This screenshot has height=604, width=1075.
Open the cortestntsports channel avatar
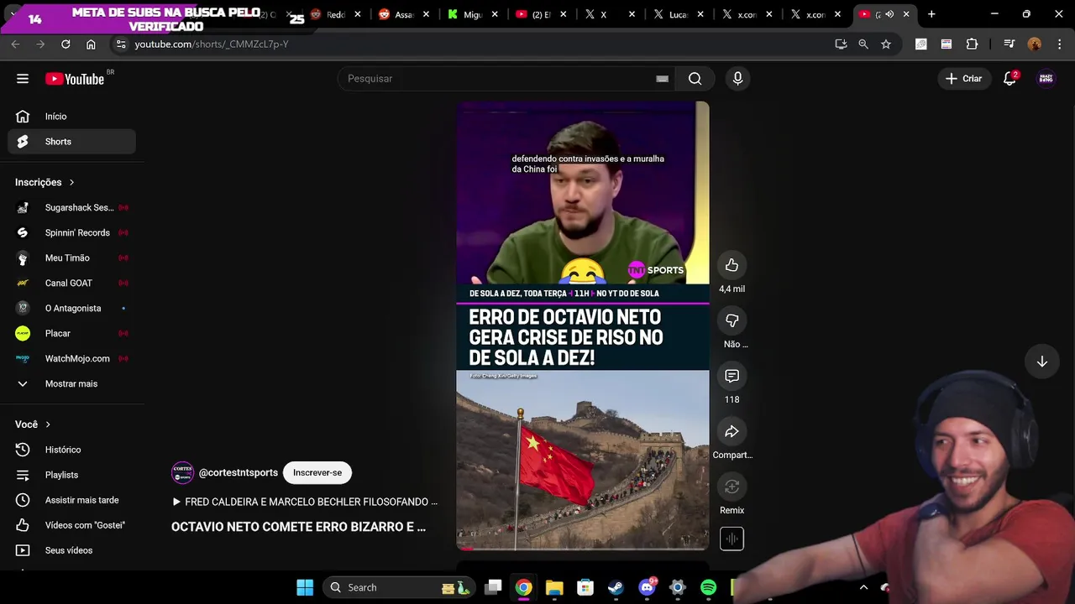pos(182,472)
